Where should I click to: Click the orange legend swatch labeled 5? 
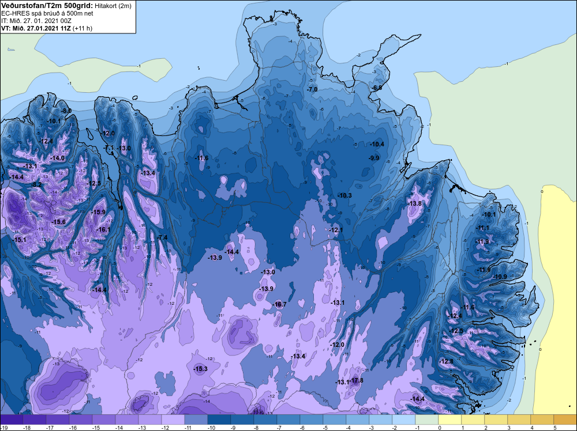(565, 420)
